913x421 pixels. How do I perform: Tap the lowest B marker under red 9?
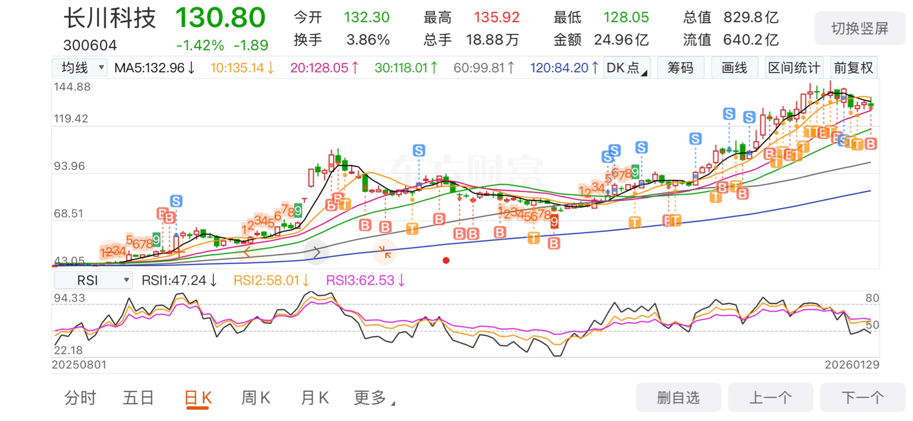click(x=554, y=243)
